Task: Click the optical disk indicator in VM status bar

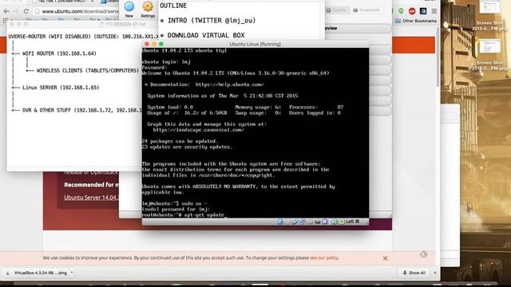Action: pyautogui.click(x=287, y=222)
